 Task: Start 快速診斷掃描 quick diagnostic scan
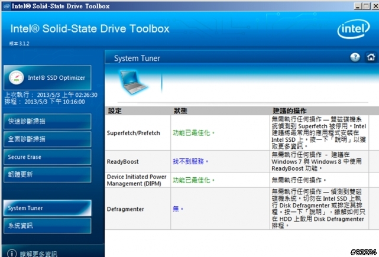coord(47,122)
